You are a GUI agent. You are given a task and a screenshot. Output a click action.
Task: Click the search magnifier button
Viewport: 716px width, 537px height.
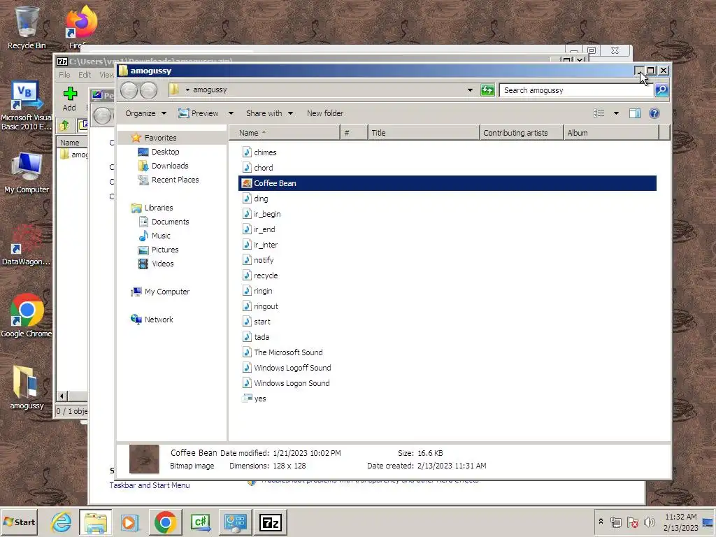(x=661, y=90)
